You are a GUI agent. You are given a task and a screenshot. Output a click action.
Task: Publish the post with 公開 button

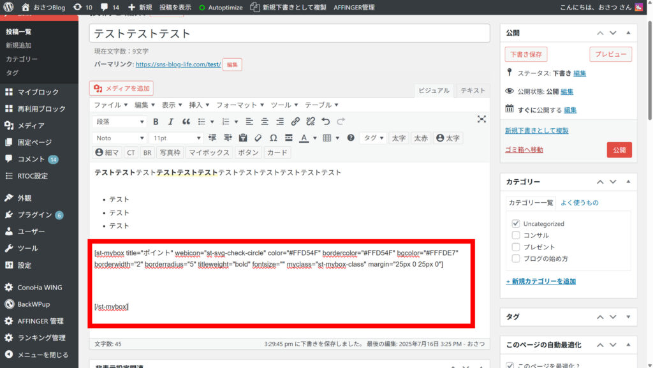click(619, 150)
